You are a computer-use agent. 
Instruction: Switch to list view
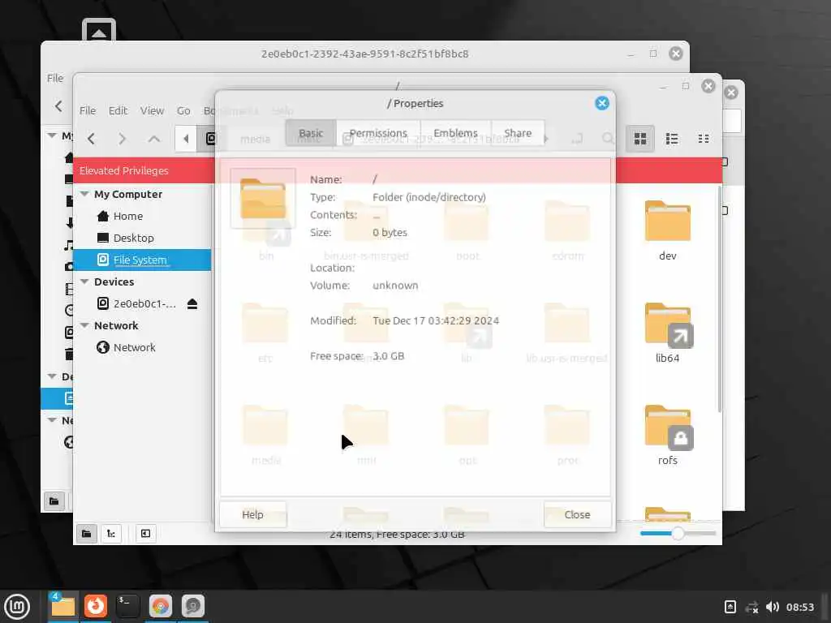point(672,139)
